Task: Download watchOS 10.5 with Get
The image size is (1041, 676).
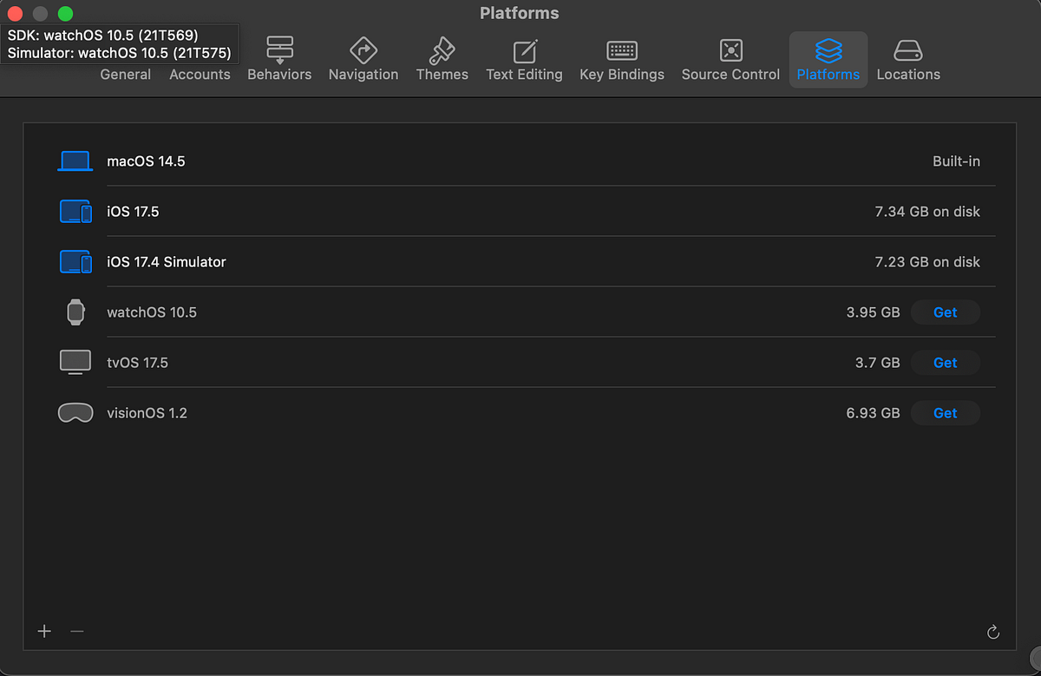Action: (x=945, y=312)
